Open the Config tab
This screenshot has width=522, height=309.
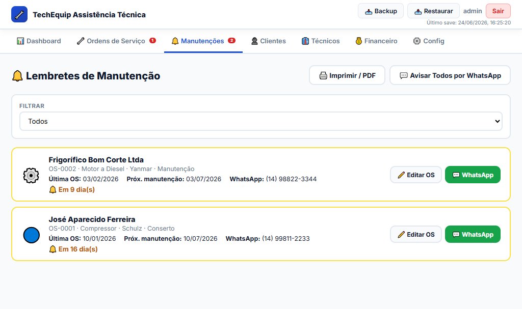click(x=429, y=41)
